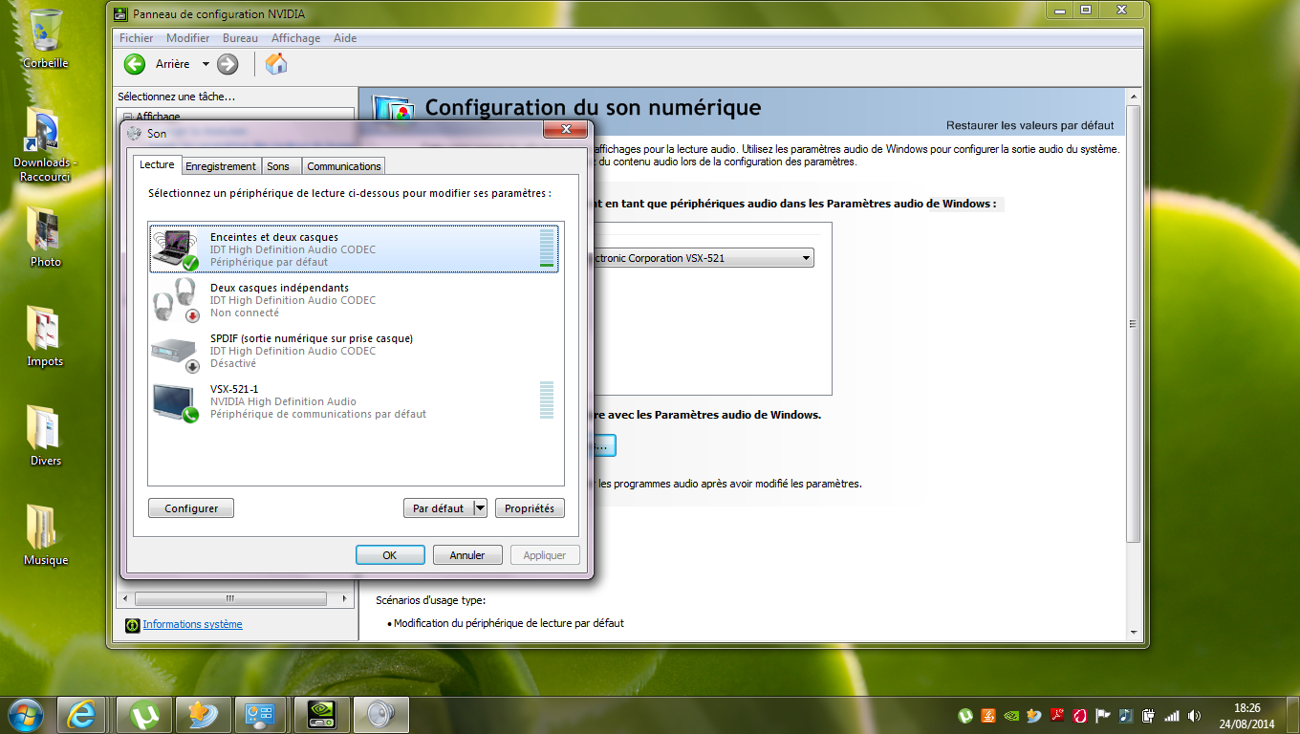1300x734 pixels.
Task: Go to the NVIDIA home icon
Action: (x=276, y=64)
